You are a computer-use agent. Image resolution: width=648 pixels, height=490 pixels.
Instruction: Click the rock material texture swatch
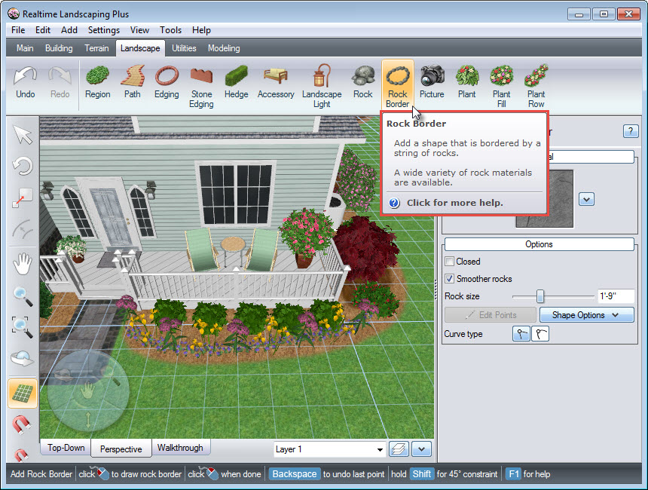pos(544,198)
